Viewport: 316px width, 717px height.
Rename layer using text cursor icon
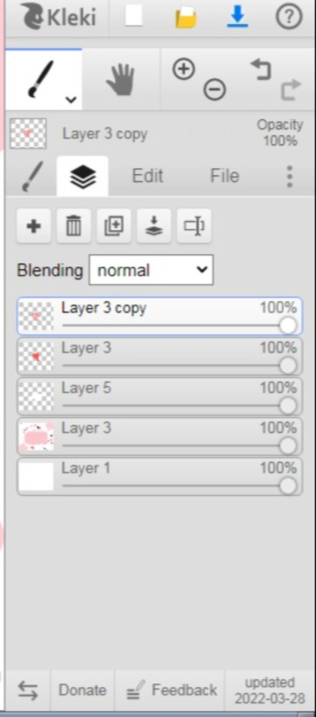pos(194,226)
